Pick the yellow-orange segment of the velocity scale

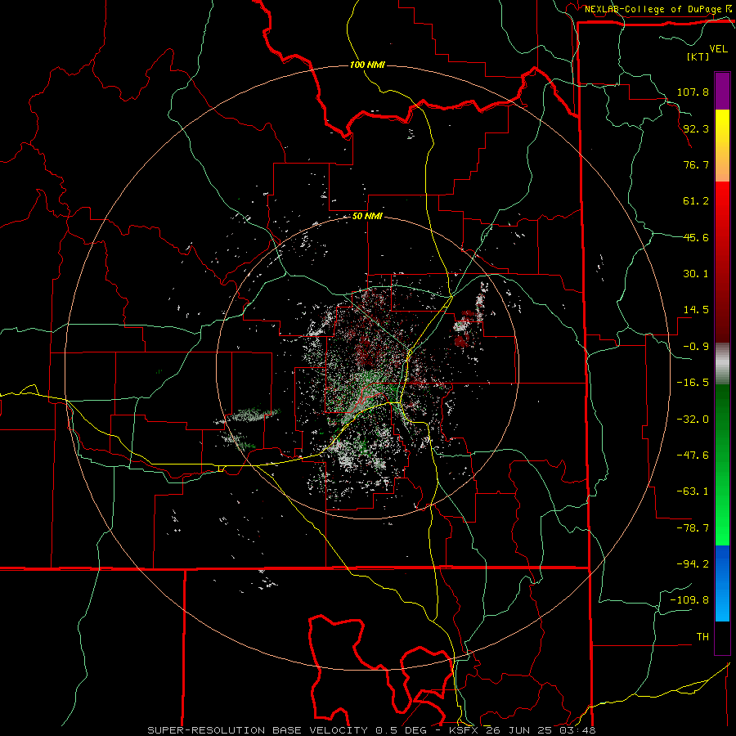pos(722,146)
